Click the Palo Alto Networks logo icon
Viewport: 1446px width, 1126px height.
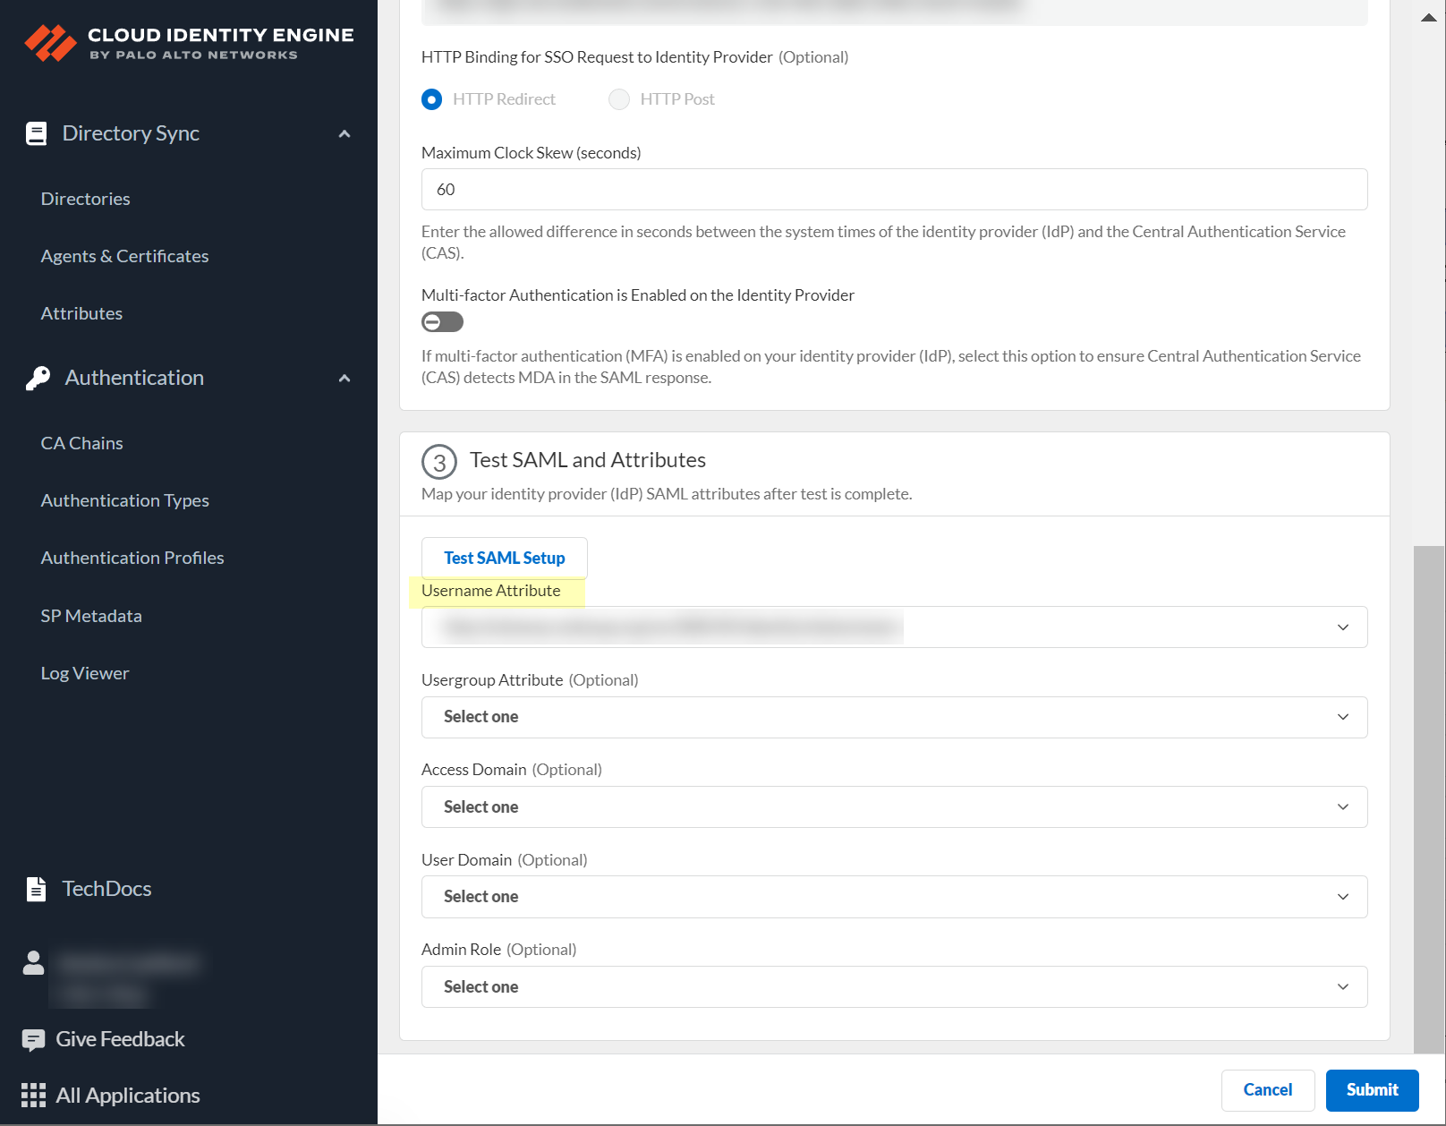pos(50,43)
